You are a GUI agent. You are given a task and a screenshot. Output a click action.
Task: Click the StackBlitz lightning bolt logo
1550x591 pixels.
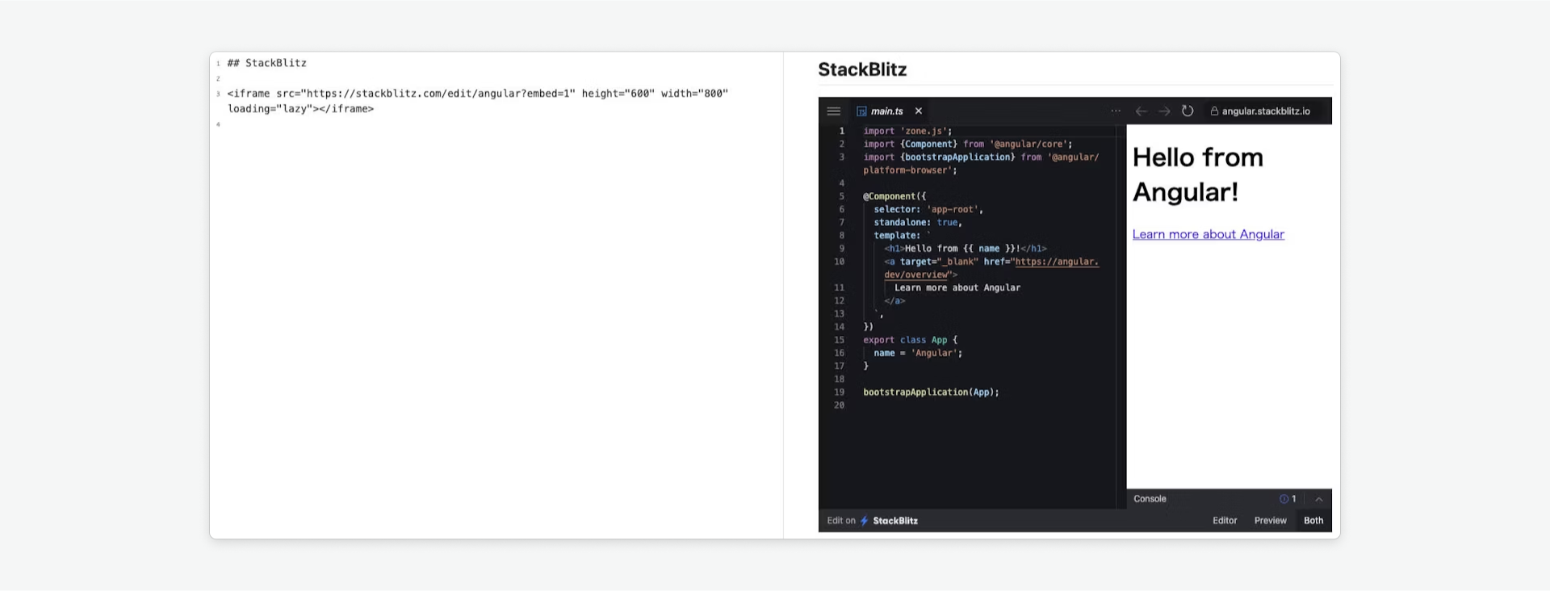pos(864,521)
